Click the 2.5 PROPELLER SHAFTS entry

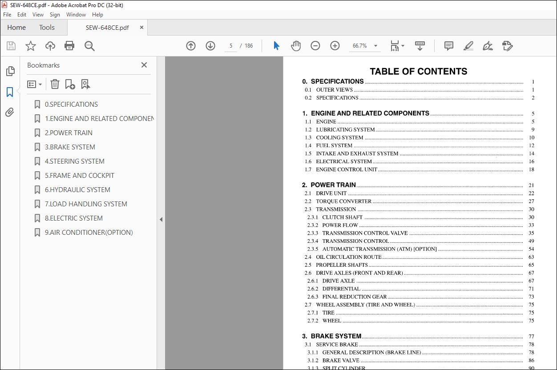click(x=419, y=265)
